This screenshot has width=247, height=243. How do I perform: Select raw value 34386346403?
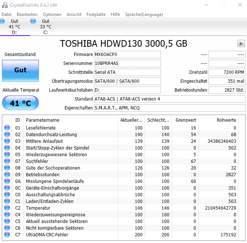(x=222, y=141)
